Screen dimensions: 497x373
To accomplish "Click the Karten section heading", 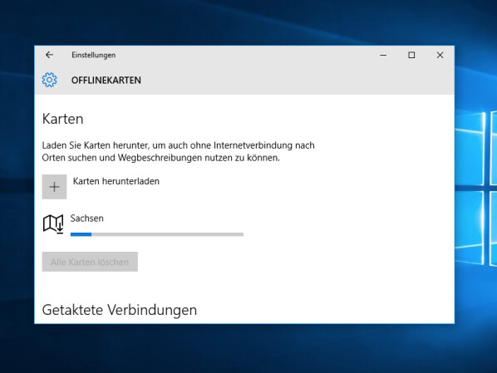I will tap(63, 119).
